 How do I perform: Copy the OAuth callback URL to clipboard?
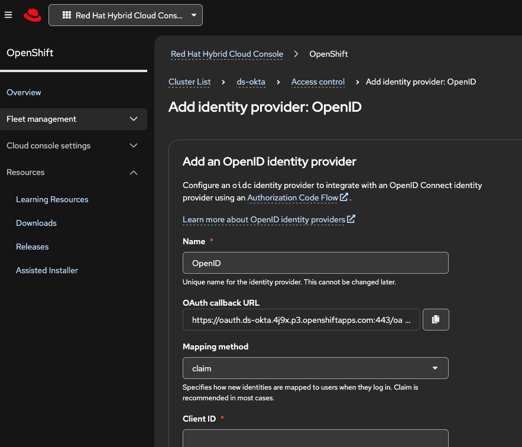(x=436, y=319)
